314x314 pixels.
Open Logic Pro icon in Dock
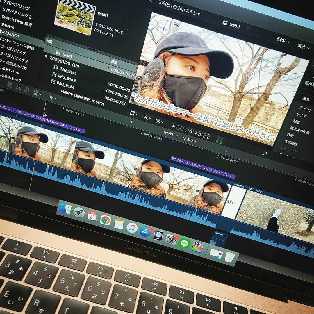click(x=158, y=235)
